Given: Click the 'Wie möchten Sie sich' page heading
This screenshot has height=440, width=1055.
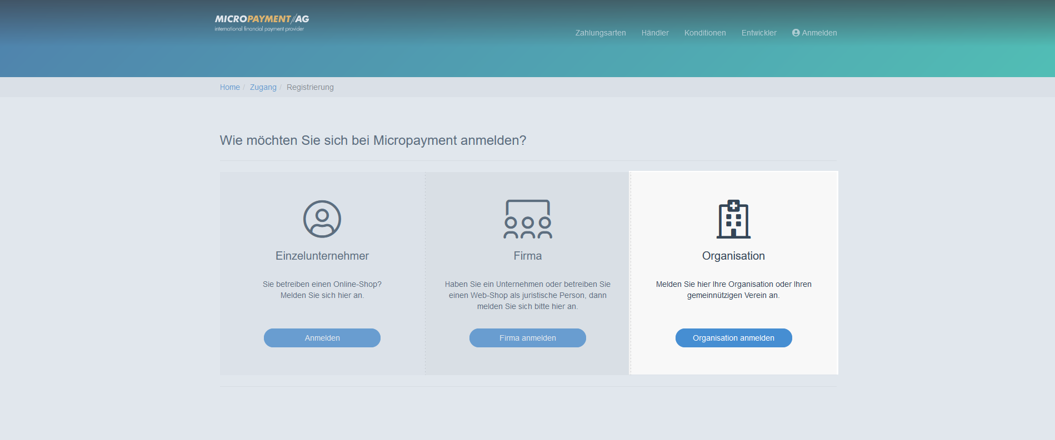Looking at the screenshot, I should pos(373,140).
